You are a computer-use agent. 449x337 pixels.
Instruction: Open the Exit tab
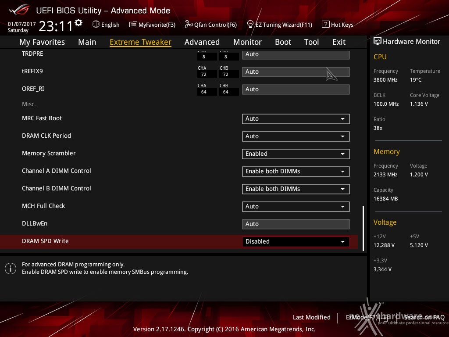tap(339, 42)
